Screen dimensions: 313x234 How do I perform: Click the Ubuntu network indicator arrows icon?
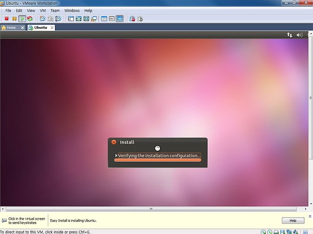pyautogui.click(x=290, y=35)
